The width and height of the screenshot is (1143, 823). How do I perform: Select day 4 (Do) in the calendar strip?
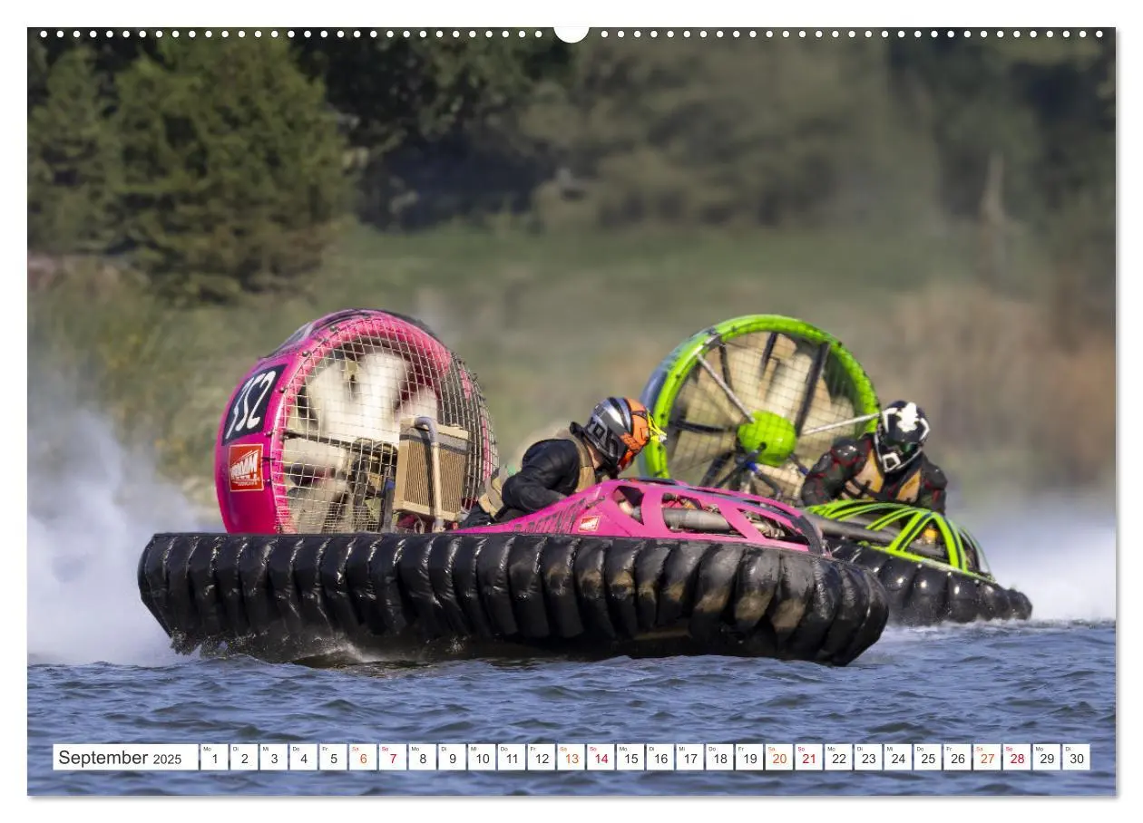click(x=303, y=758)
